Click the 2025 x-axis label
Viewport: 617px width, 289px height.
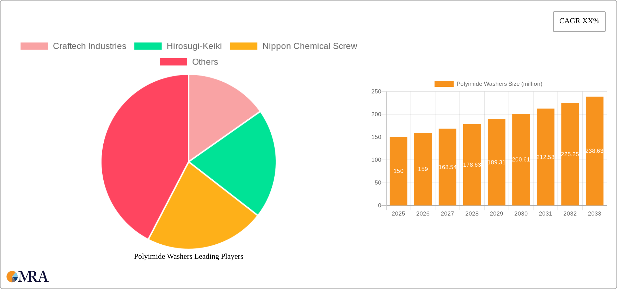[398, 214]
